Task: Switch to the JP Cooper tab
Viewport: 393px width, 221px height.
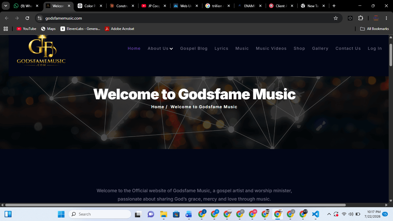Action: click(x=154, y=6)
